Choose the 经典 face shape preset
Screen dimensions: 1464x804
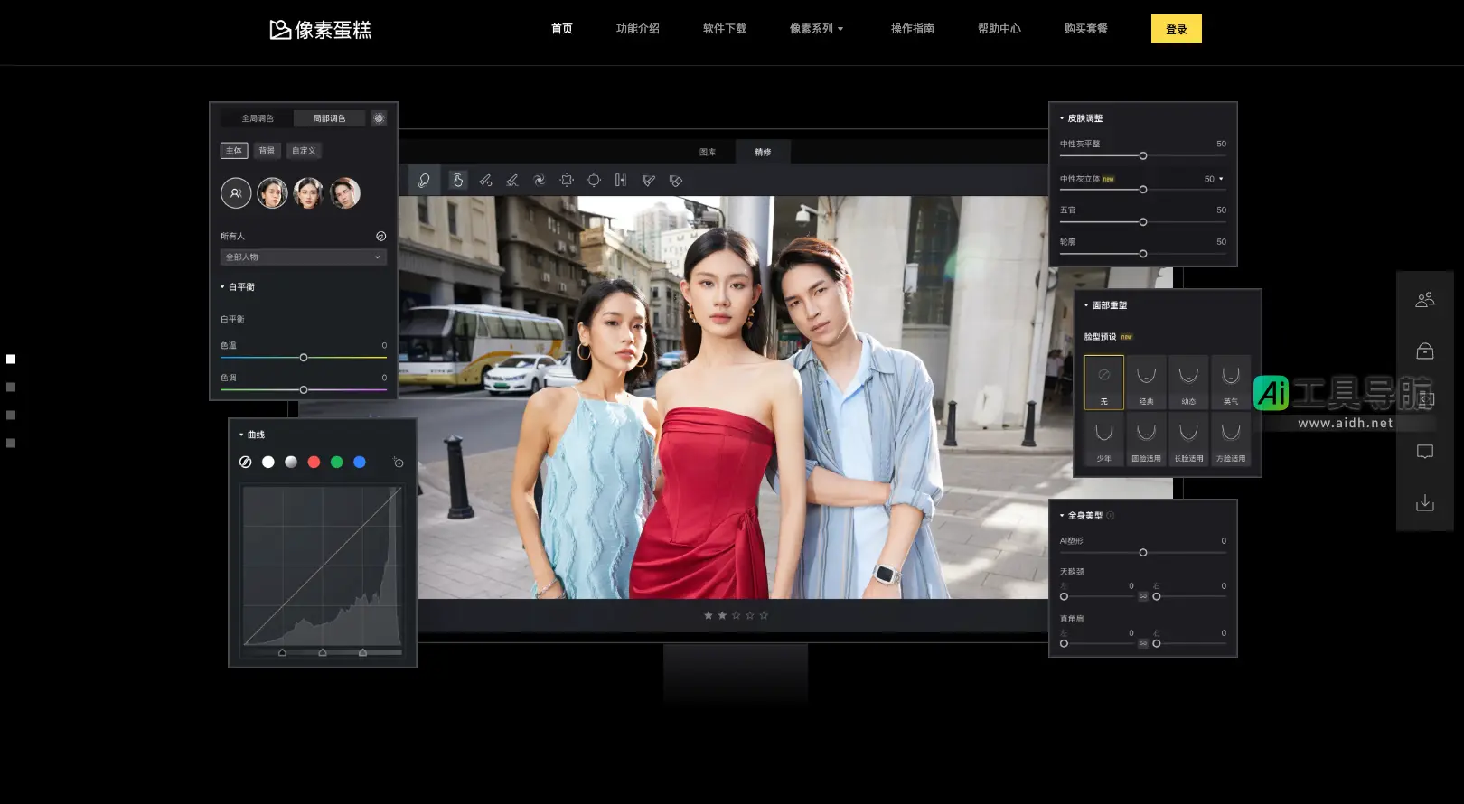click(1146, 382)
